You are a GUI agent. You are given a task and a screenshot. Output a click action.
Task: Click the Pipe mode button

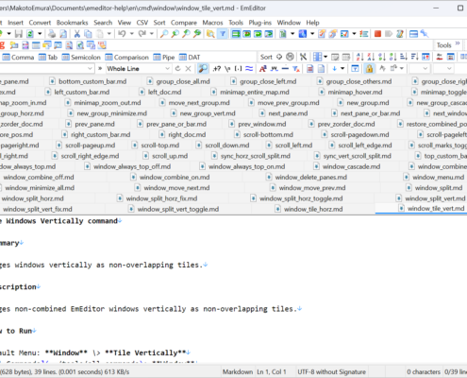(x=164, y=57)
